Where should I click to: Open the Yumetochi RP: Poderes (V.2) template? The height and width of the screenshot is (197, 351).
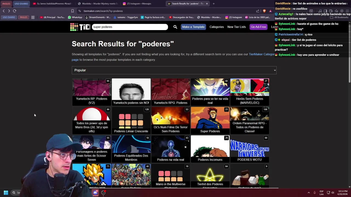pyautogui.click(x=92, y=92)
